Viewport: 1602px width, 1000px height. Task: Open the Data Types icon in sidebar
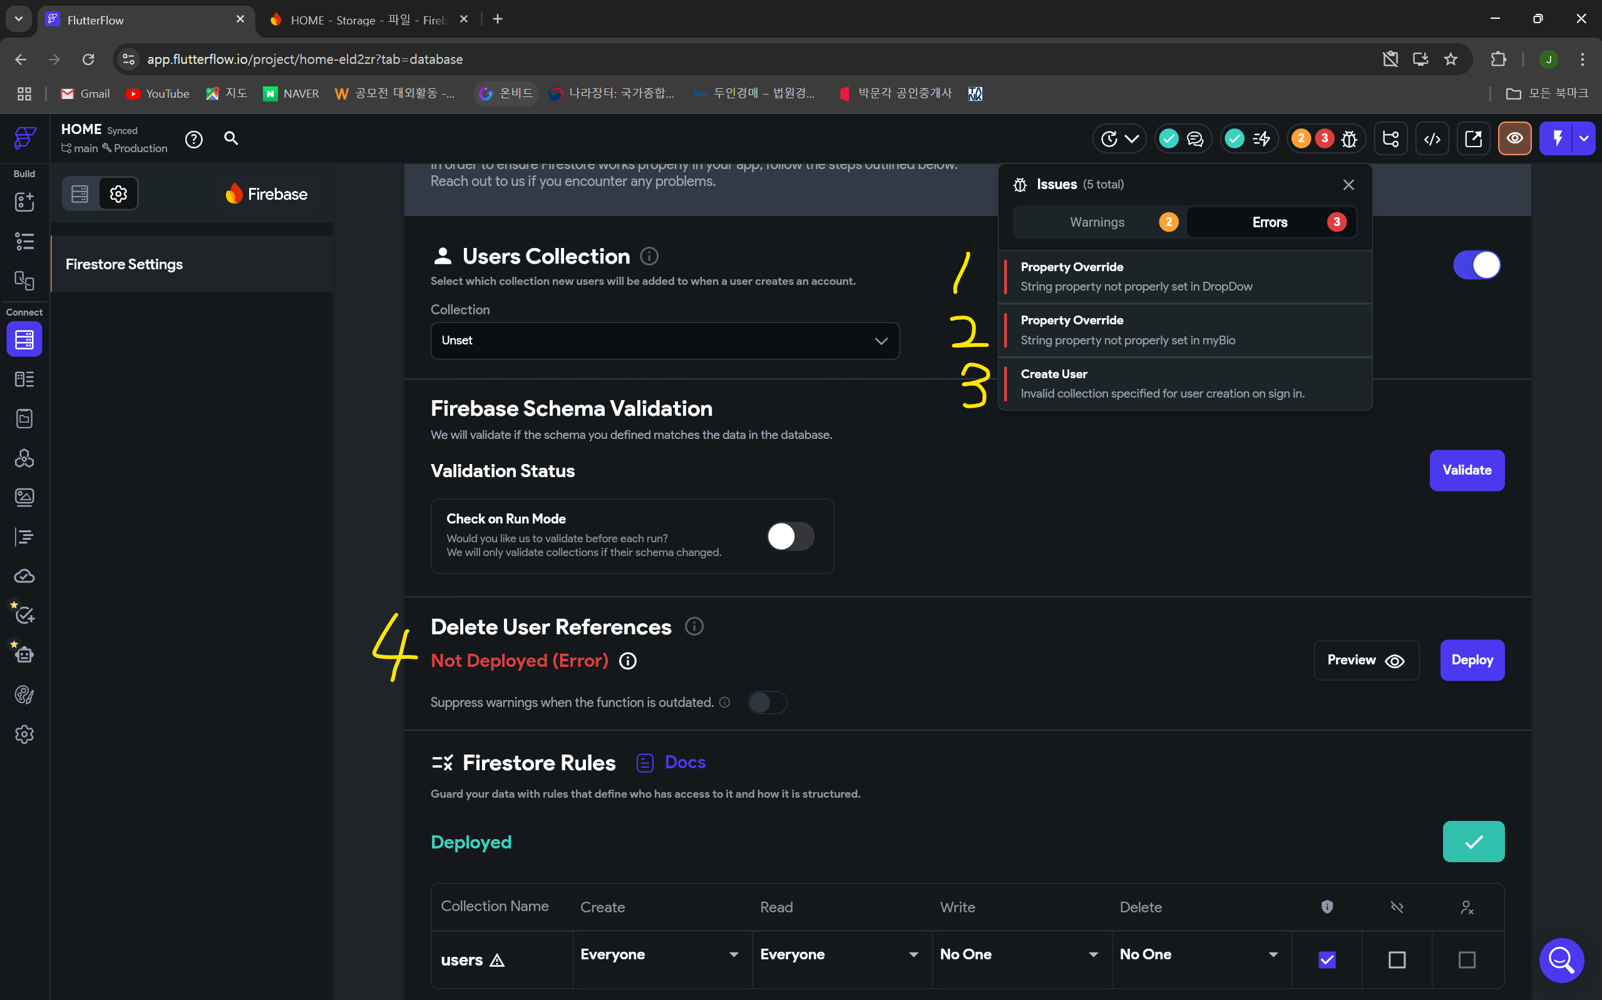click(x=24, y=379)
